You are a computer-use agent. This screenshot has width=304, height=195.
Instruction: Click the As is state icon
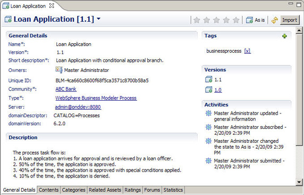pyautogui.click(x=249, y=20)
